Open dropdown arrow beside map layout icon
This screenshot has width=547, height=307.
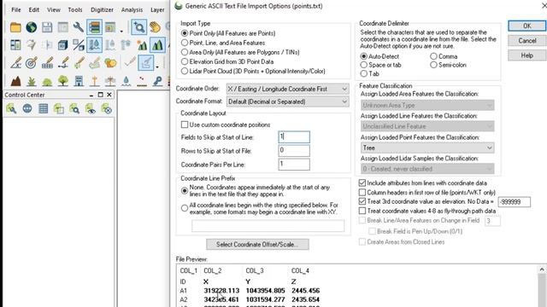[x=121, y=31]
